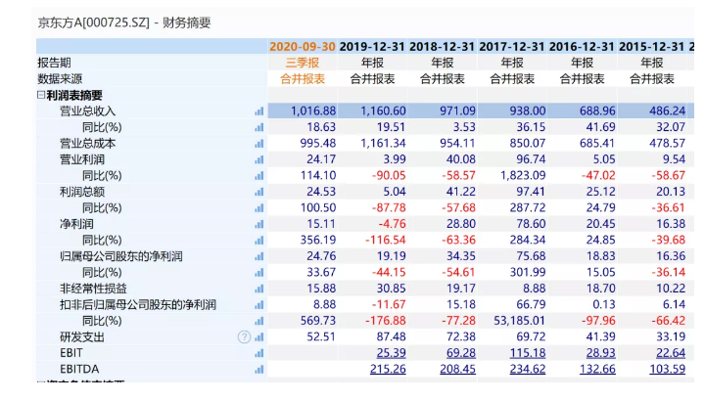Click chart icon beside 利润总额
This screenshot has height=402, width=705.
[258, 193]
